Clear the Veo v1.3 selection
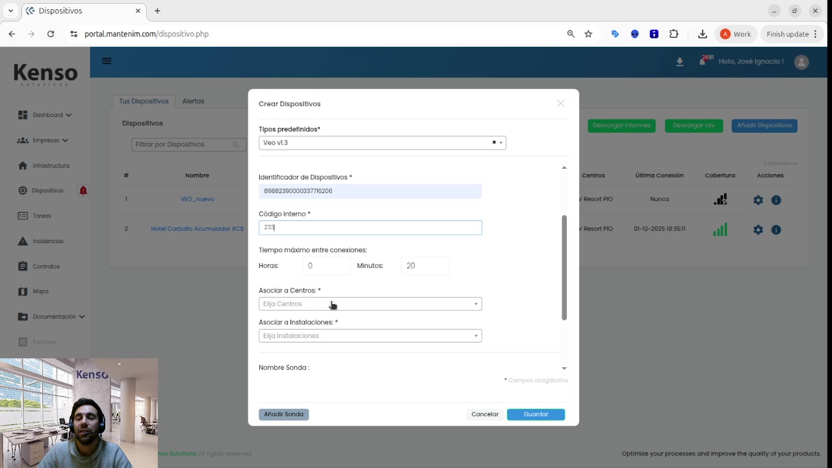This screenshot has width=832, height=468. pyautogui.click(x=493, y=142)
